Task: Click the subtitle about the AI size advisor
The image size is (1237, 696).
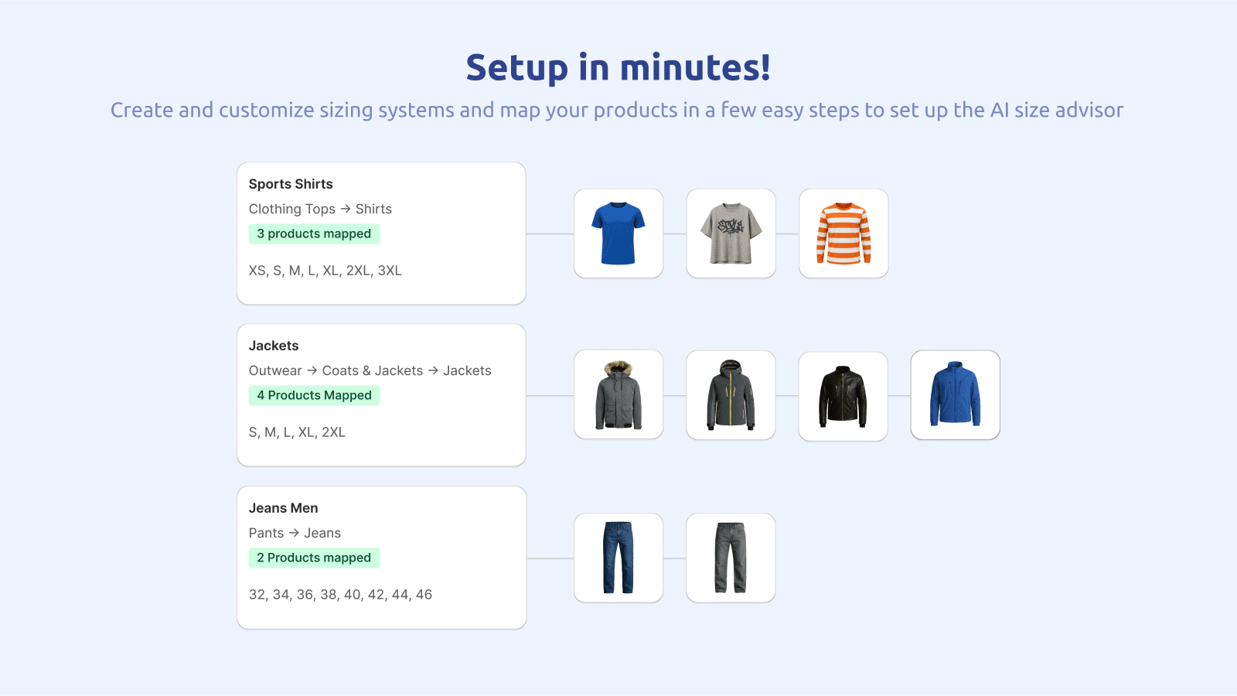Action: 617,110
